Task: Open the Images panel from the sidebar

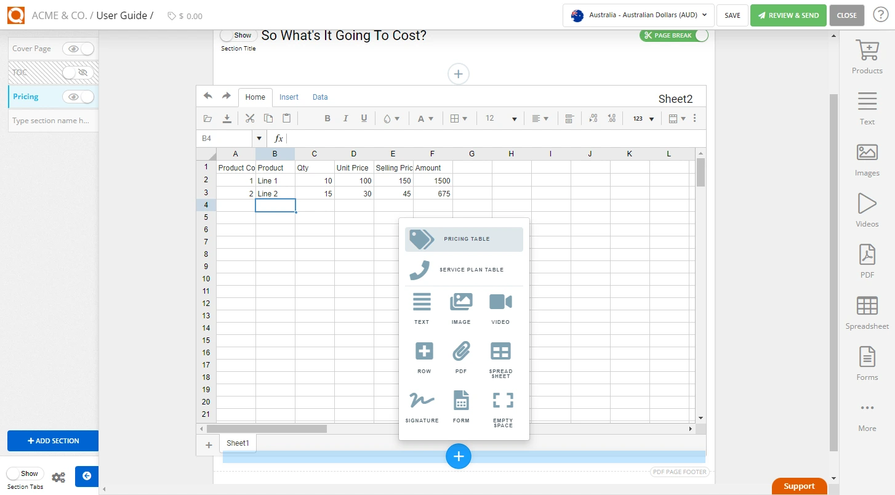Action: click(x=867, y=159)
